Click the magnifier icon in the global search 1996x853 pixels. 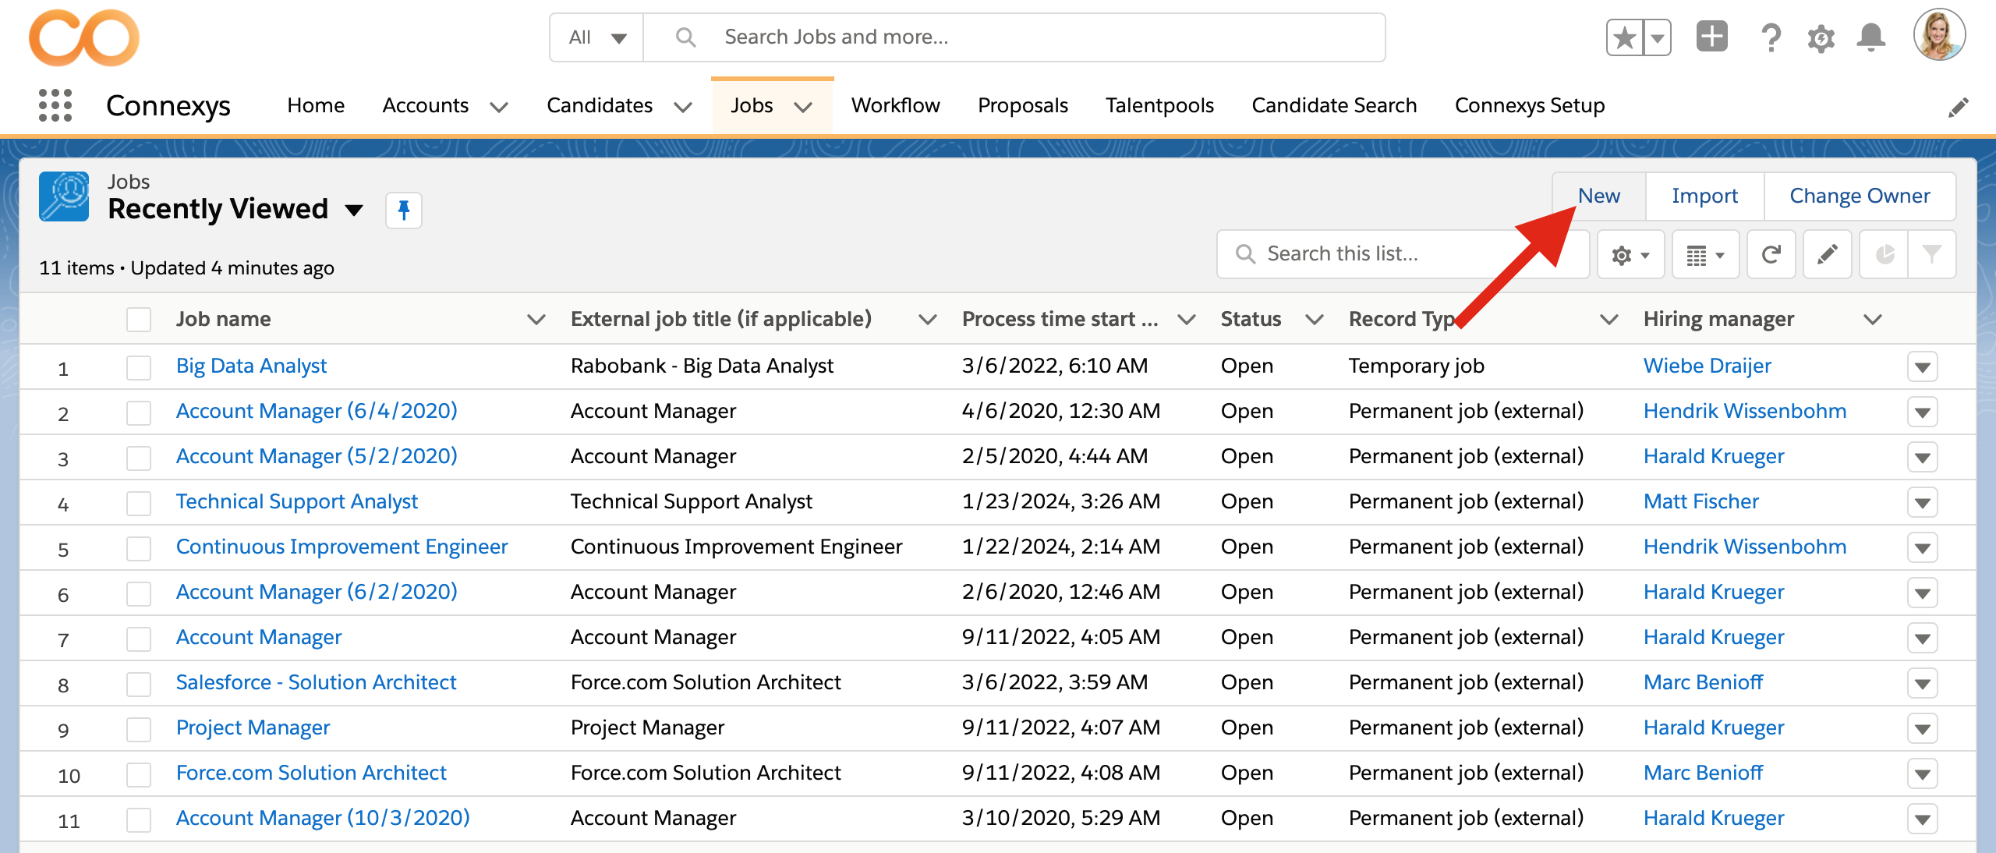pos(685,37)
